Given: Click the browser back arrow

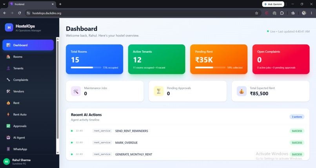Looking at the screenshot, I should 5,13.
